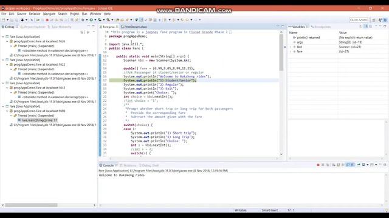Open the Display Selected Console dropdown
Image resolution: width=389 pixels, height=218 pixels.
[367, 165]
